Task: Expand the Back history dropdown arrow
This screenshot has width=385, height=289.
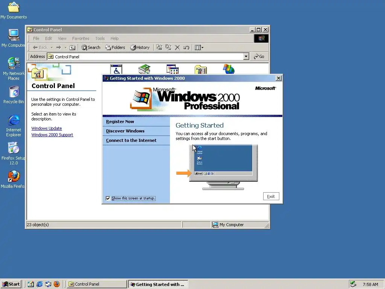Action: coord(52,47)
